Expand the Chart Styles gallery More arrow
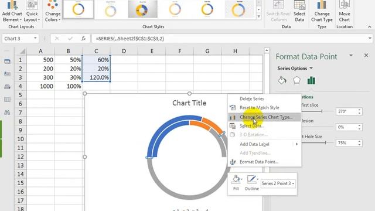Image resolution: width=375 pixels, height=211 pixels. pos(258,16)
